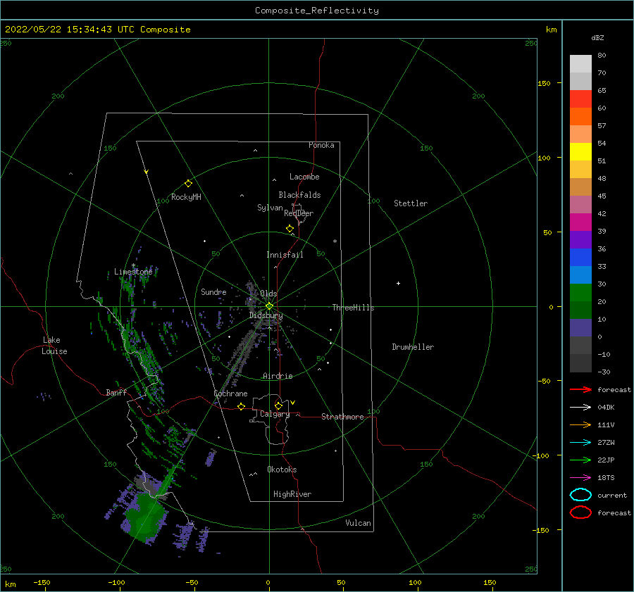The height and width of the screenshot is (592, 634).
Task: Click the white 04DK arrow icon
Action: (x=580, y=408)
